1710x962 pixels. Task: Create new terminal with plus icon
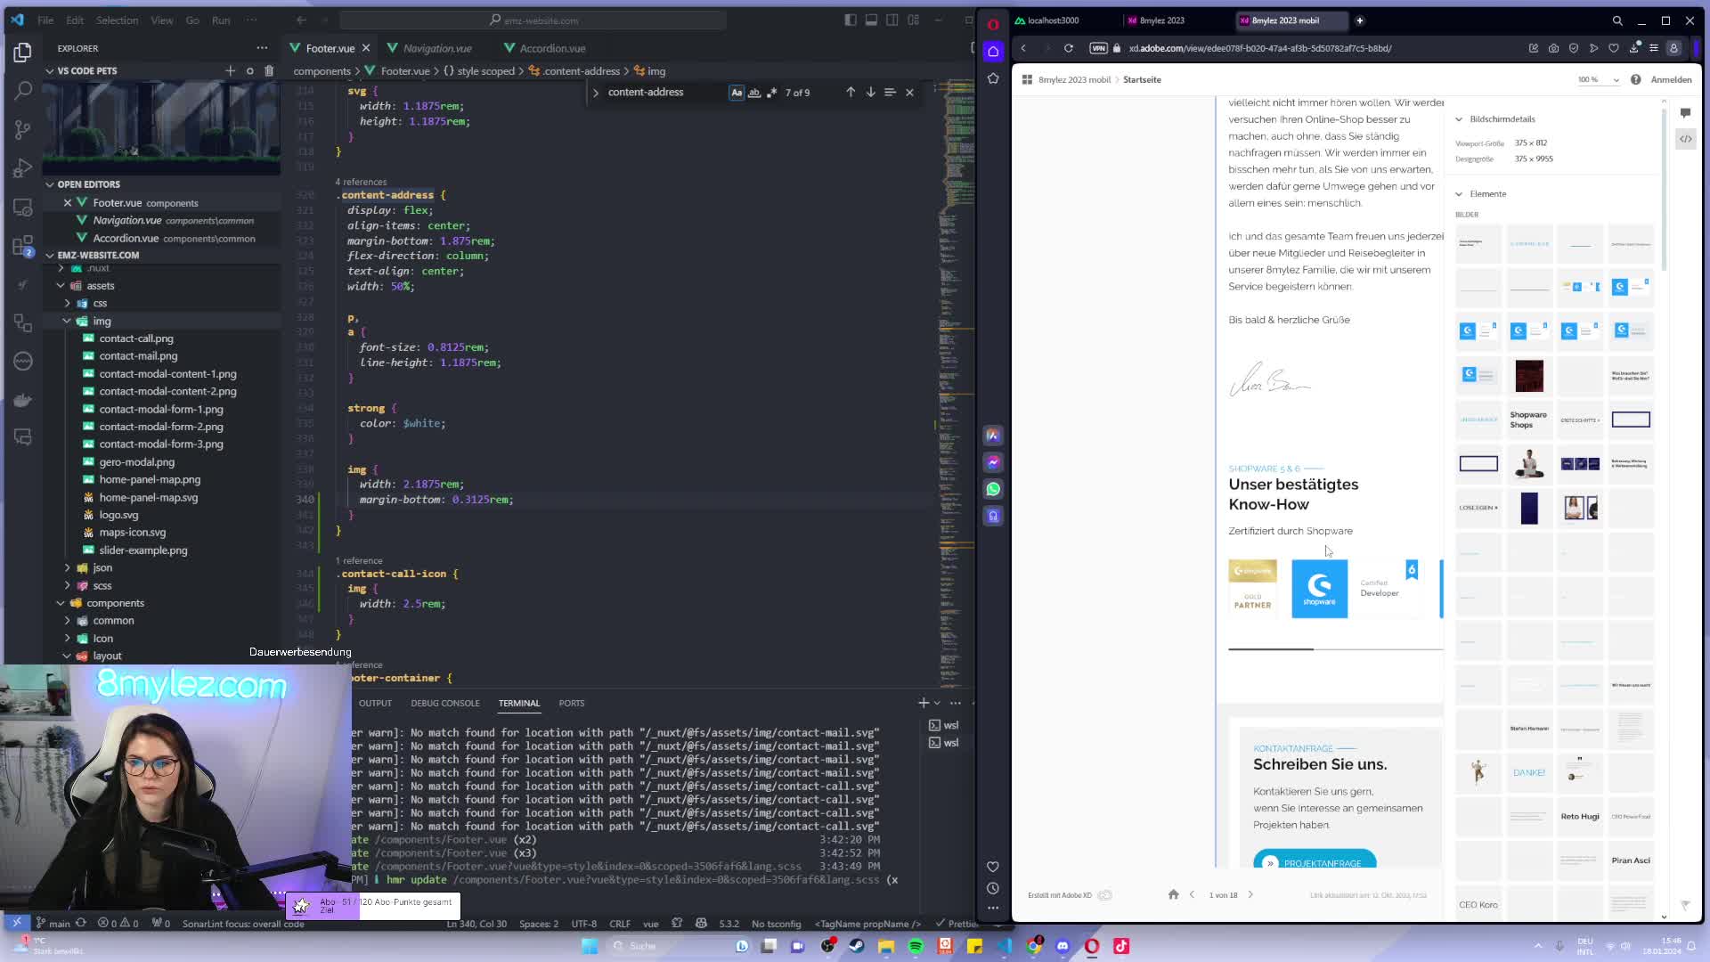coord(924,704)
